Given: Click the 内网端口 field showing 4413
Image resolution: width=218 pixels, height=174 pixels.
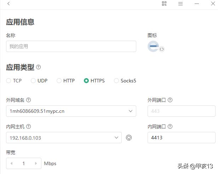Looking at the screenshot, I should pos(182,138).
